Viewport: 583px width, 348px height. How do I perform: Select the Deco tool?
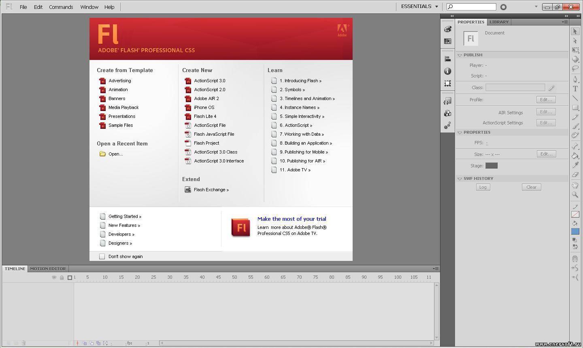(575, 135)
